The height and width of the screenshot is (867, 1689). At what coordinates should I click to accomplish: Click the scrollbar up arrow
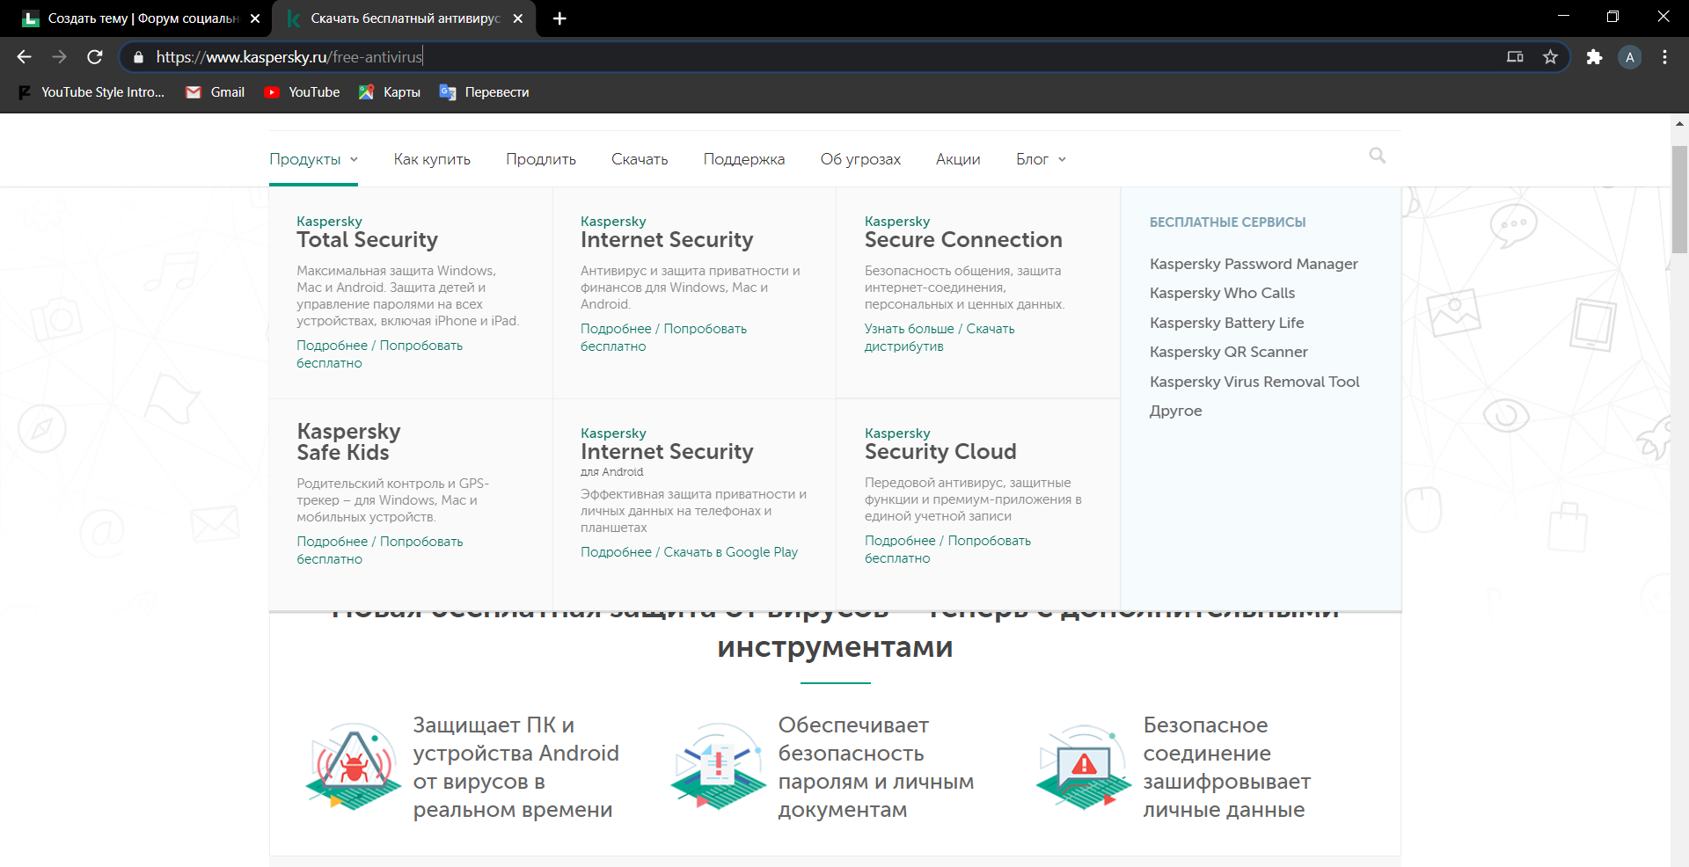click(x=1679, y=124)
